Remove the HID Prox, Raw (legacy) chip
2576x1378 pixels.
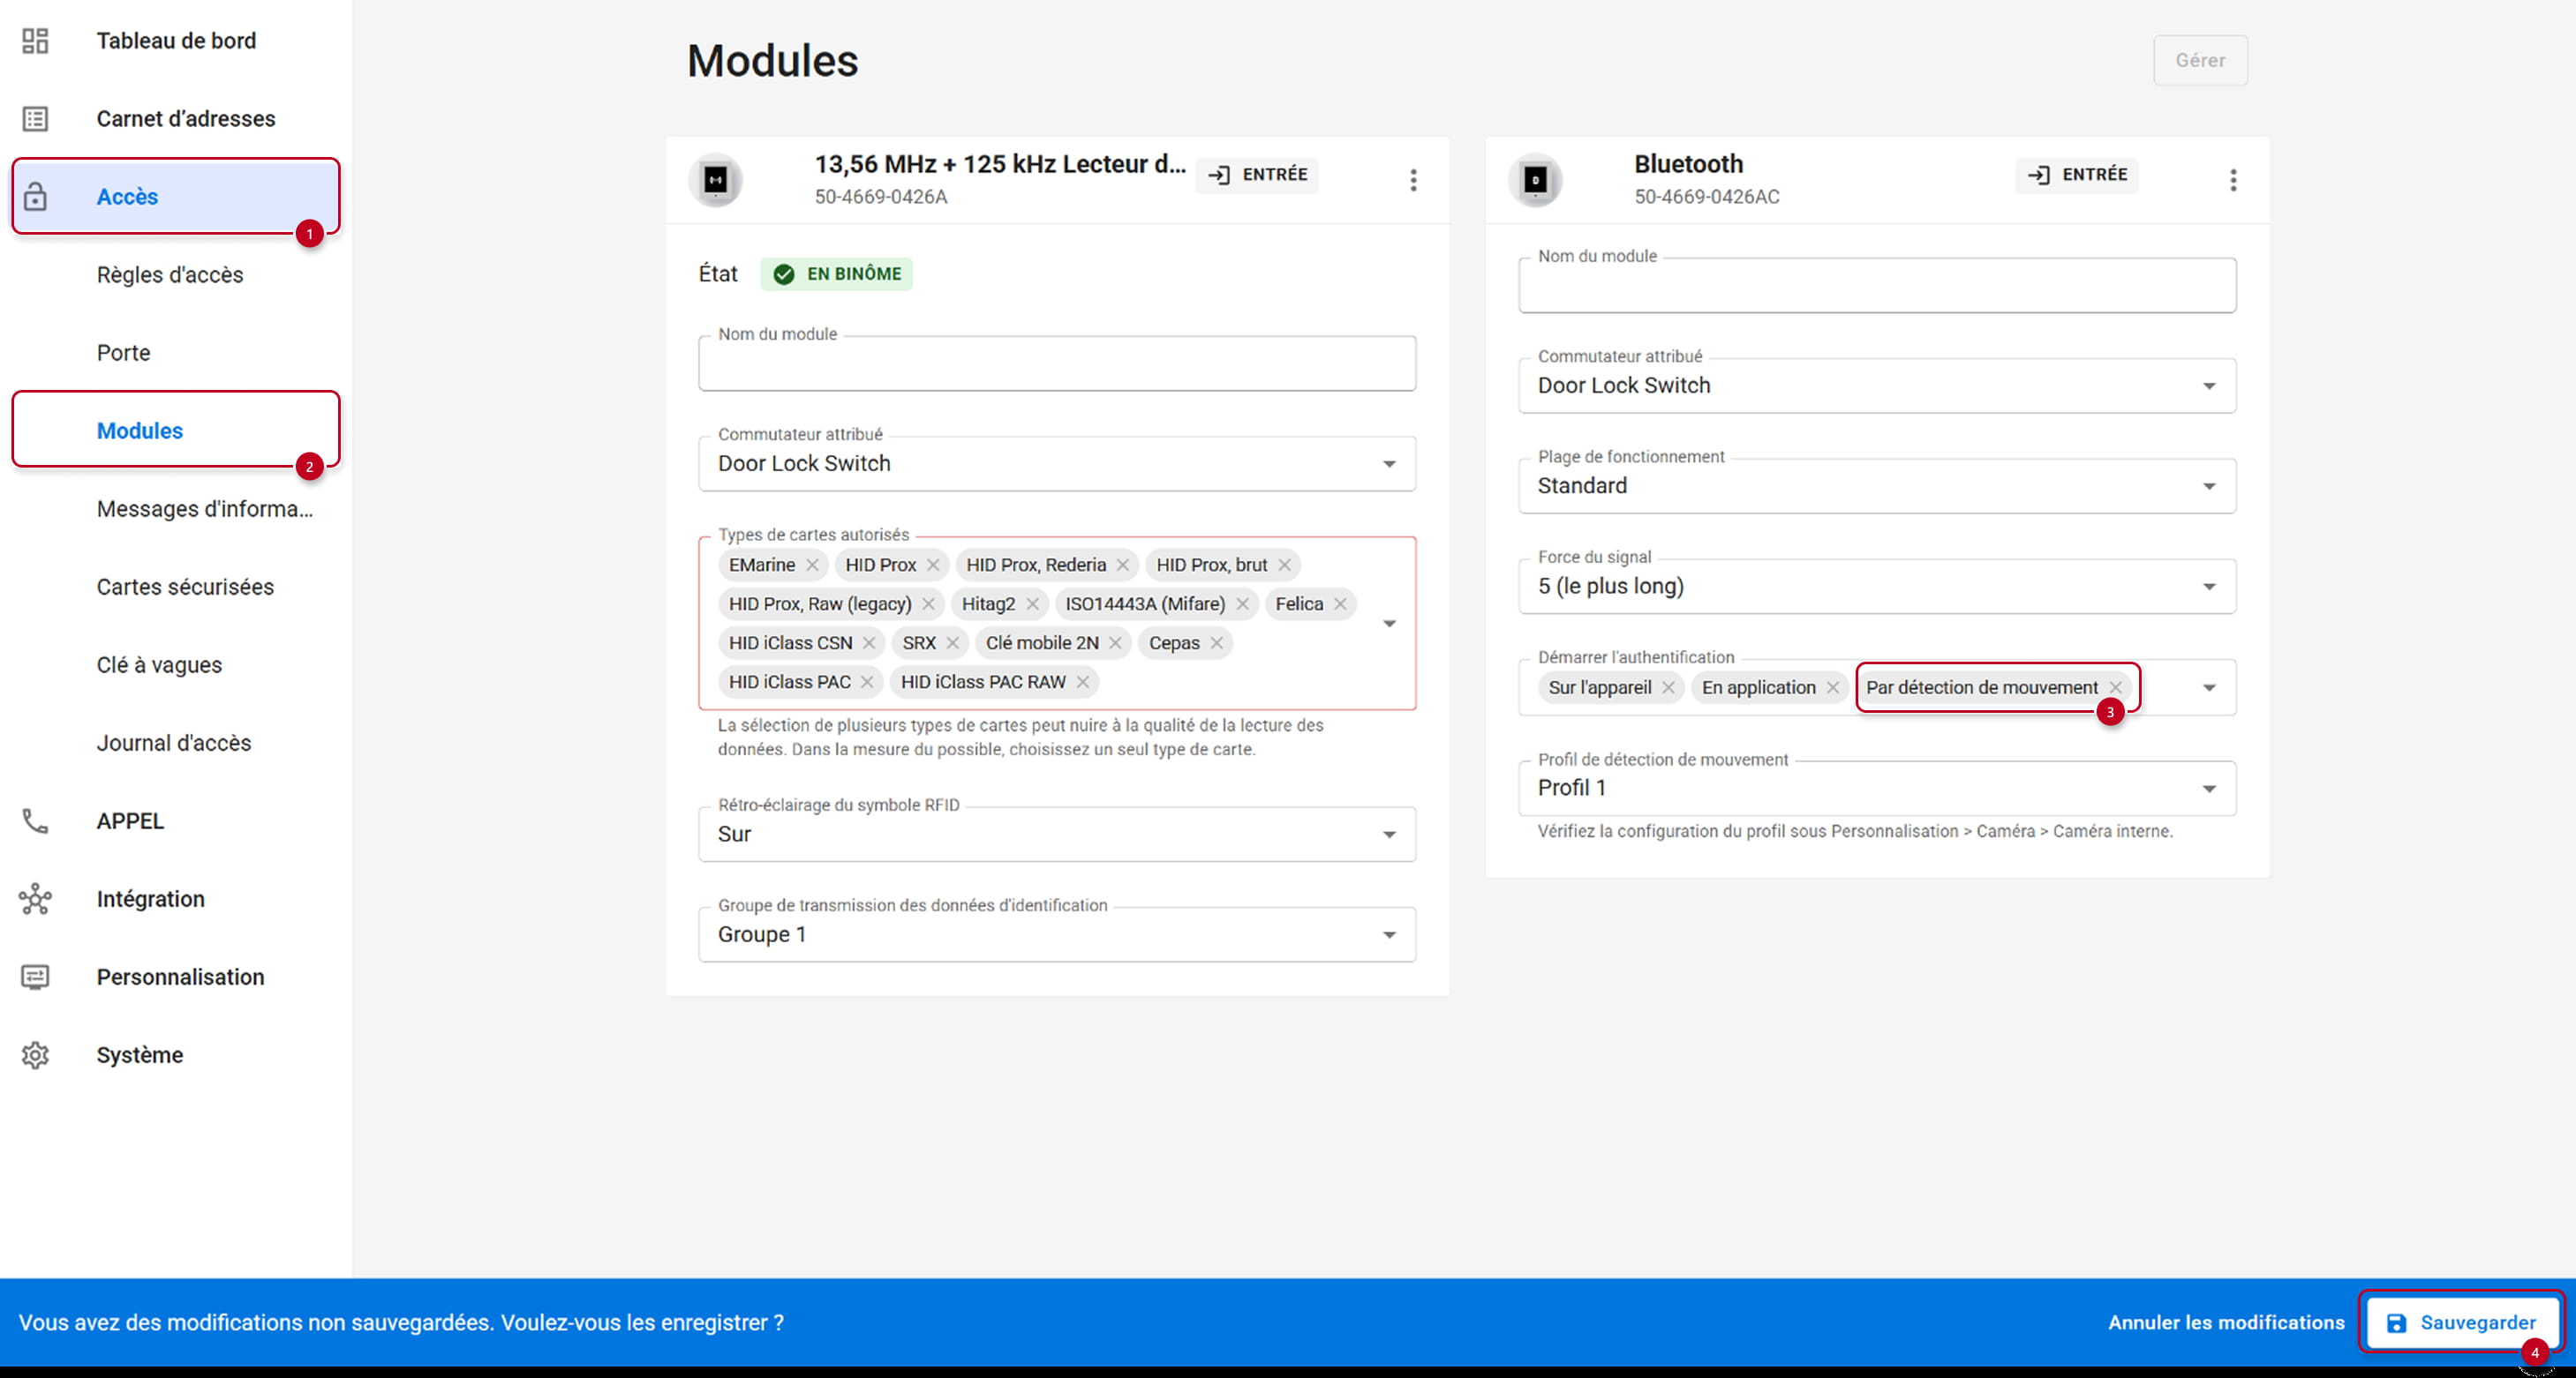929,604
